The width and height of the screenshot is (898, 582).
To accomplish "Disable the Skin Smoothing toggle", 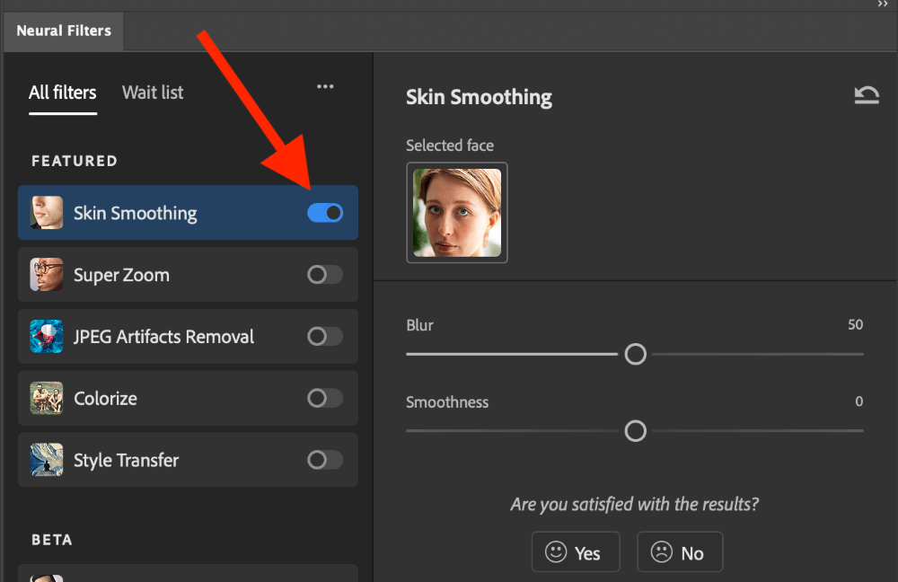I will (325, 213).
